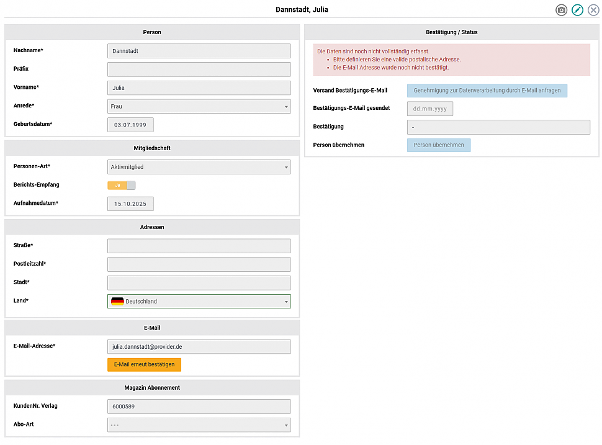Image resolution: width=602 pixels, height=445 pixels.
Task: Click the KundenNr. Verlag field
Action: point(199,407)
